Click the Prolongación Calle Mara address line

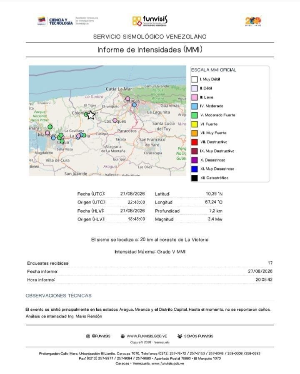150,354
